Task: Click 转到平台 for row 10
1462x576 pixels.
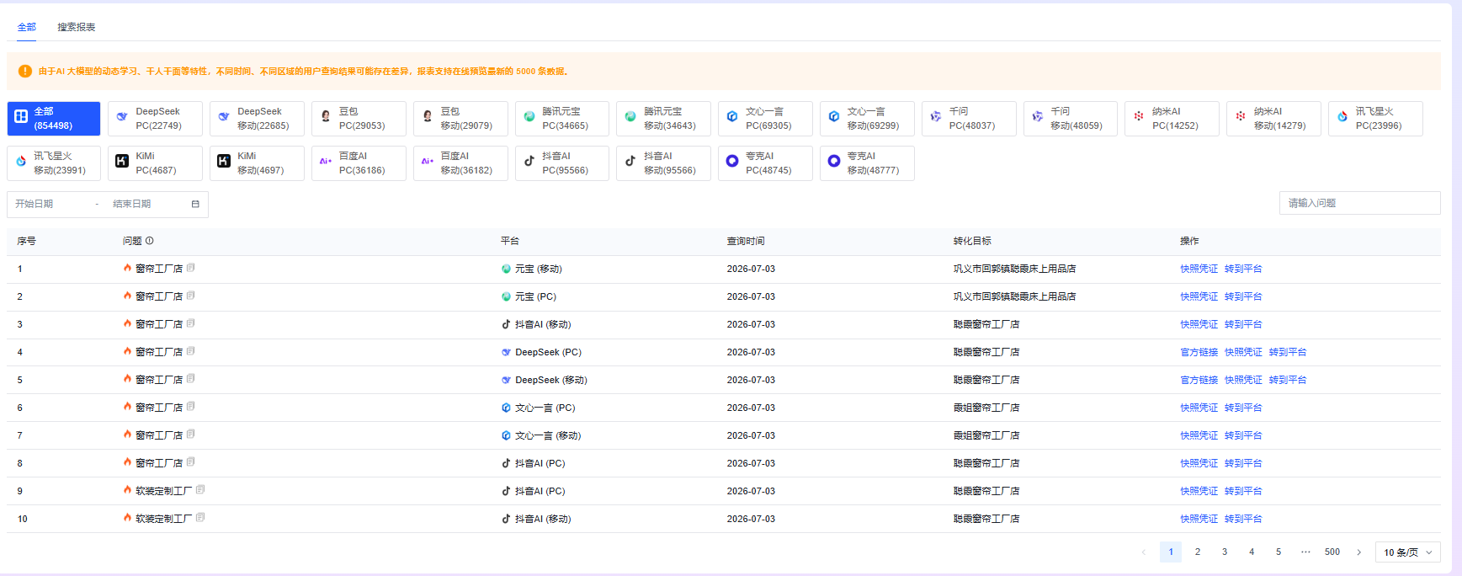Action: coord(1243,519)
